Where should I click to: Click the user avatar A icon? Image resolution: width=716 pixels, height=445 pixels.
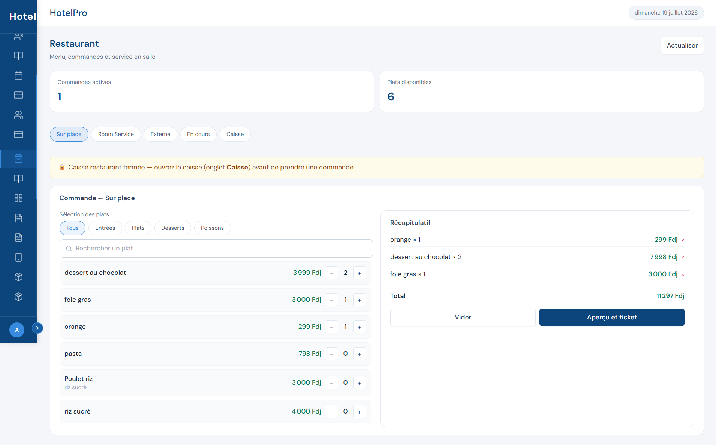pos(17,330)
